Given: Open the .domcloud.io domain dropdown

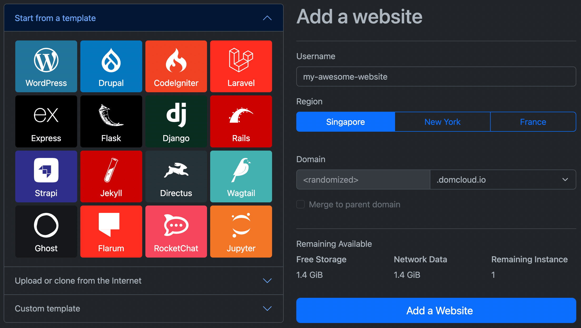Looking at the screenshot, I should point(503,180).
